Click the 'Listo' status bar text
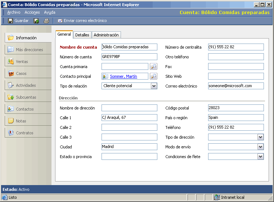This screenshot has width=274, height=202. pos(13,197)
